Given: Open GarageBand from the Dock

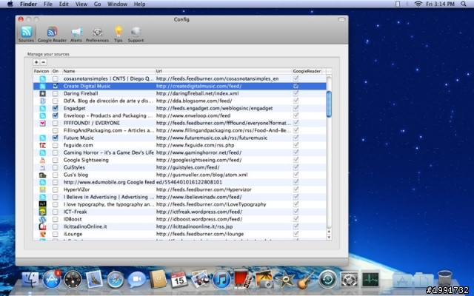Looking at the screenshot, I should click(x=306, y=280).
